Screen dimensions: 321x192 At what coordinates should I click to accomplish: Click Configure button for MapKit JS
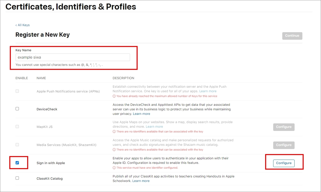[284, 127]
